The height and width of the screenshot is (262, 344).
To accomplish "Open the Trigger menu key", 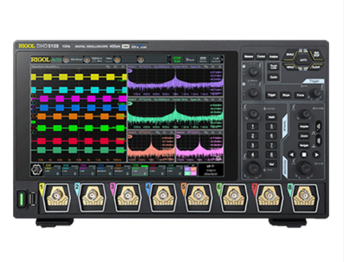I will (271, 95).
